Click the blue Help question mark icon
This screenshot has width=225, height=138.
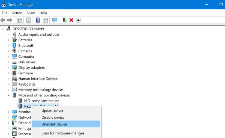(x=38, y=20)
